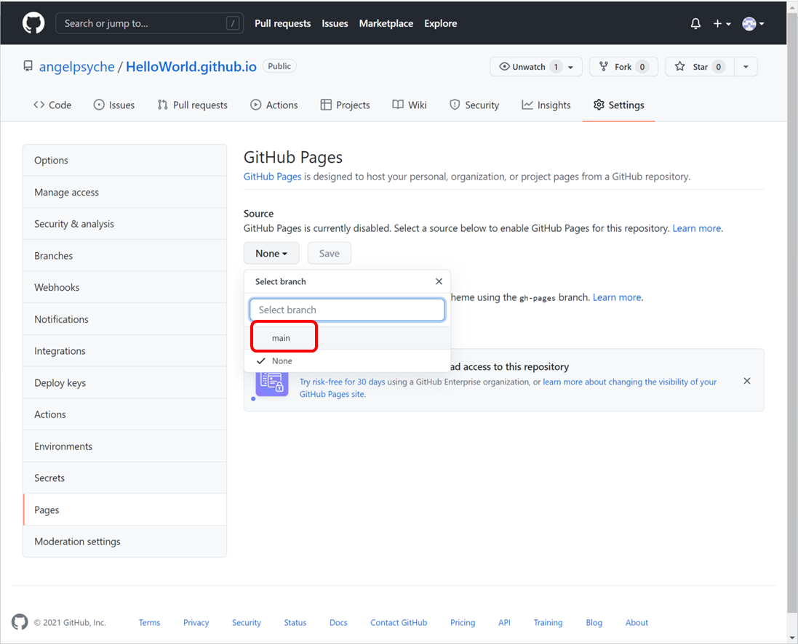Click the disabled Save button
This screenshot has width=798, height=644.
[x=330, y=254]
